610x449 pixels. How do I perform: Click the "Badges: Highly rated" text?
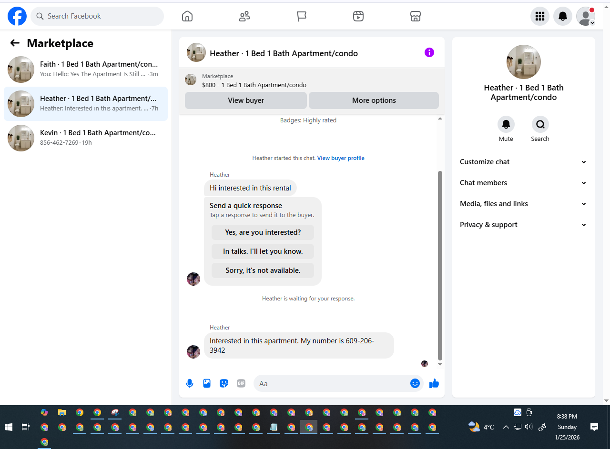[x=308, y=120]
